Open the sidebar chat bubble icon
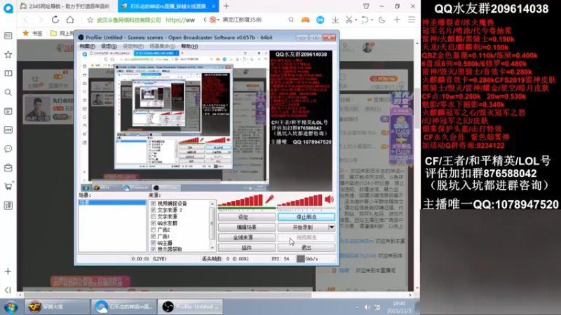The width and height of the screenshot is (561, 315). [8, 148]
